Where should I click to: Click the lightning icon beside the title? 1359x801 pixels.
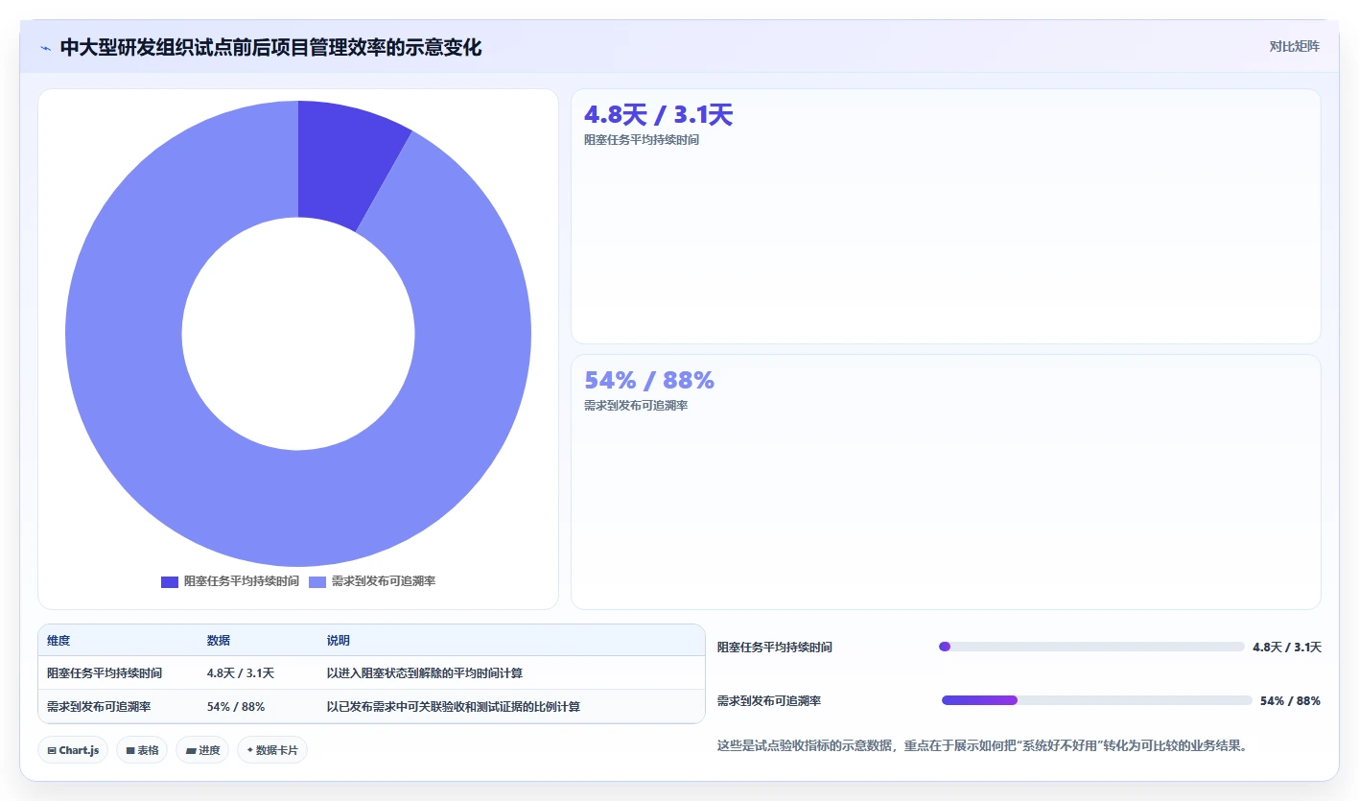pos(46,48)
